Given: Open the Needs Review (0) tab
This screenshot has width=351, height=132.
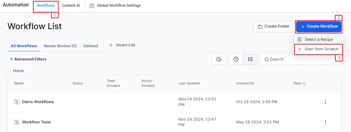Looking at the screenshot, I should coord(60,46).
